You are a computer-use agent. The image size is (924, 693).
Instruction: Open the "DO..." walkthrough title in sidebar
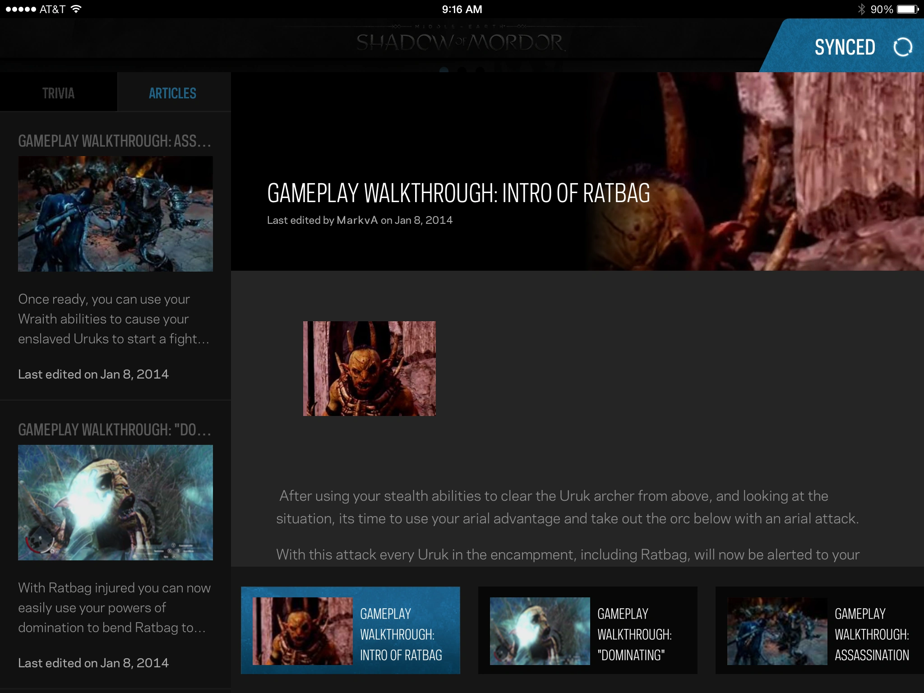[x=115, y=430]
